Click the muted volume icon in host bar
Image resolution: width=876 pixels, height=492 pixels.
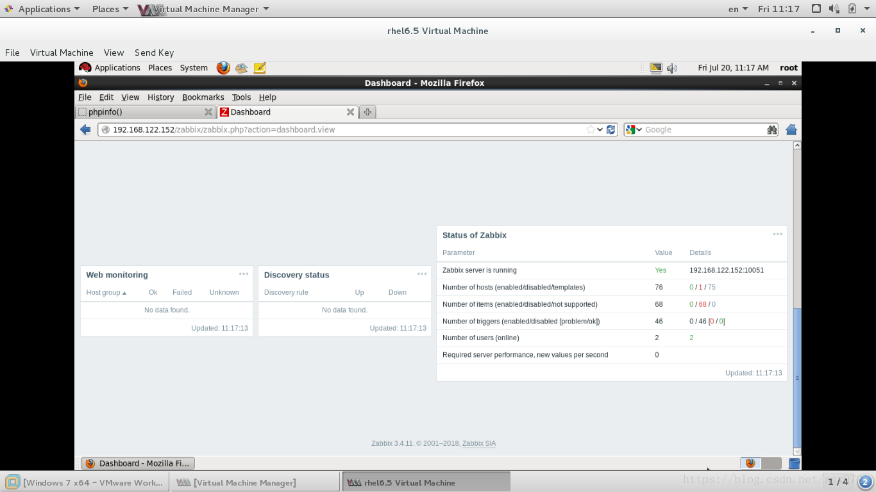click(834, 9)
